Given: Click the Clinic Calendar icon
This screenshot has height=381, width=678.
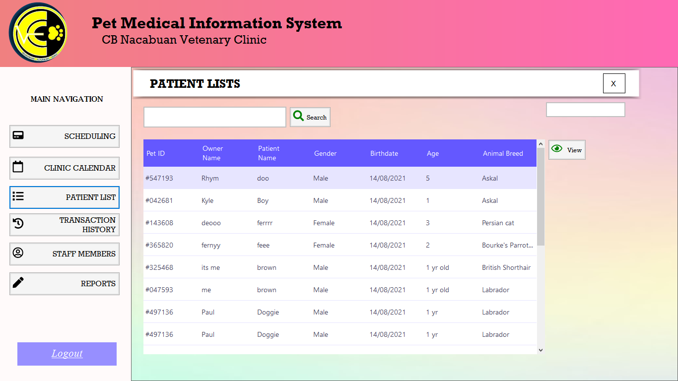Looking at the screenshot, I should [18, 167].
